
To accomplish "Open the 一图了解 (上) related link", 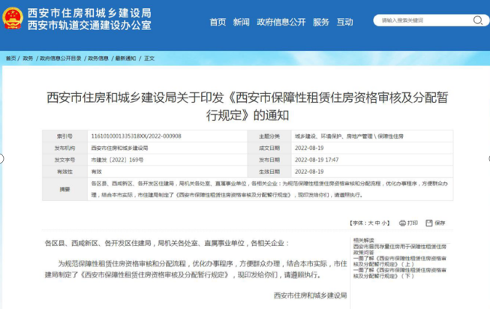I will tap(400, 261).
